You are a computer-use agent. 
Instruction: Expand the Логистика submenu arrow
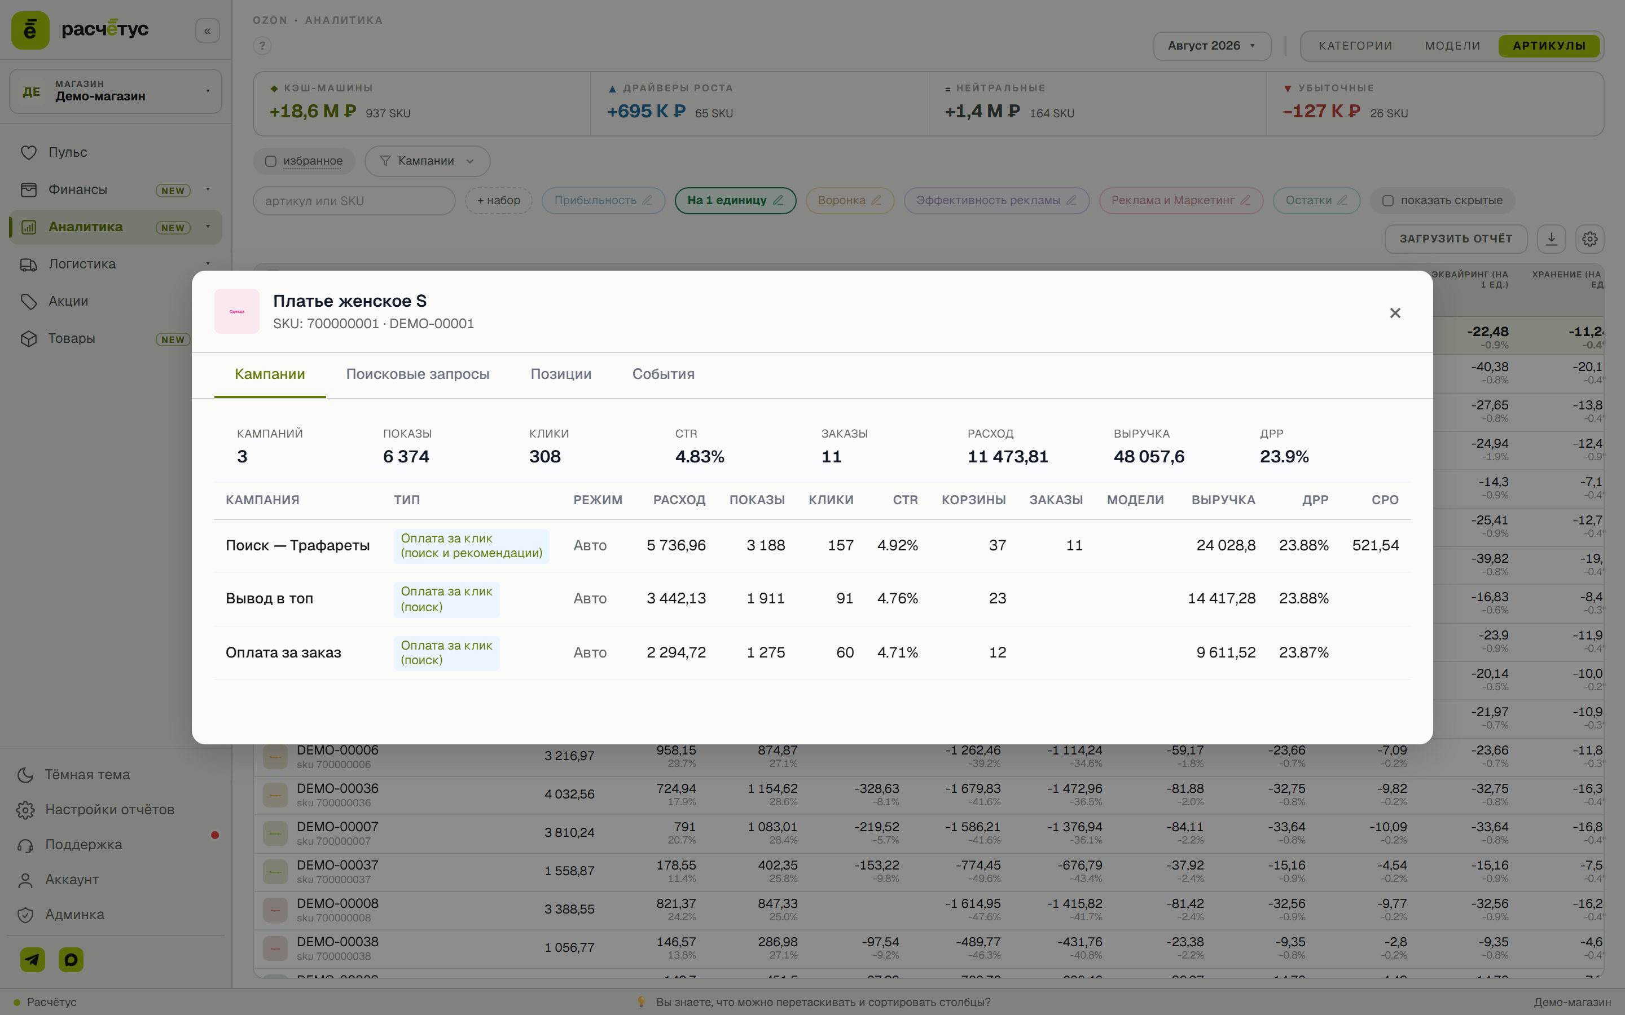(x=208, y=264)
